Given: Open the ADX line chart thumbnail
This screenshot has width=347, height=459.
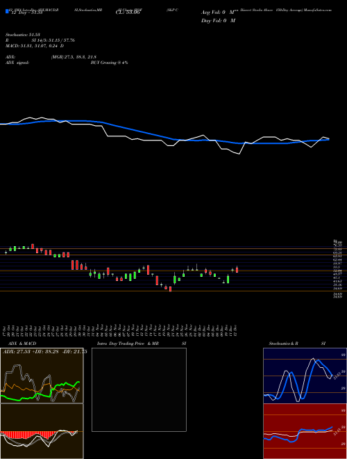Looking at the screenshot, I should click(x=42, y=376).
